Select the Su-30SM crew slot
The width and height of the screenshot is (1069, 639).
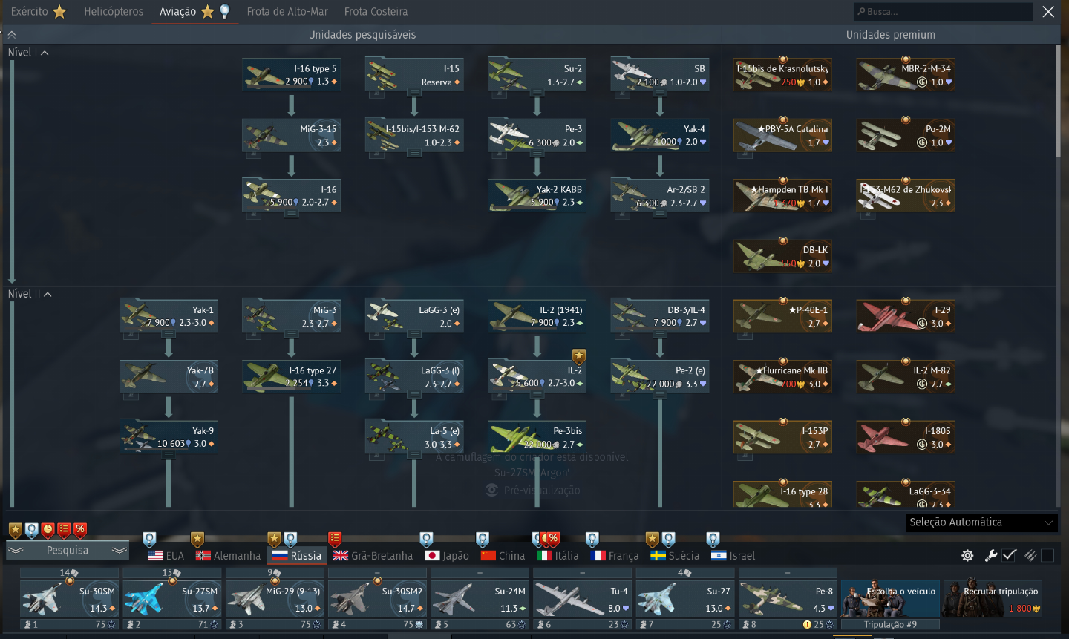coord(69,599)
